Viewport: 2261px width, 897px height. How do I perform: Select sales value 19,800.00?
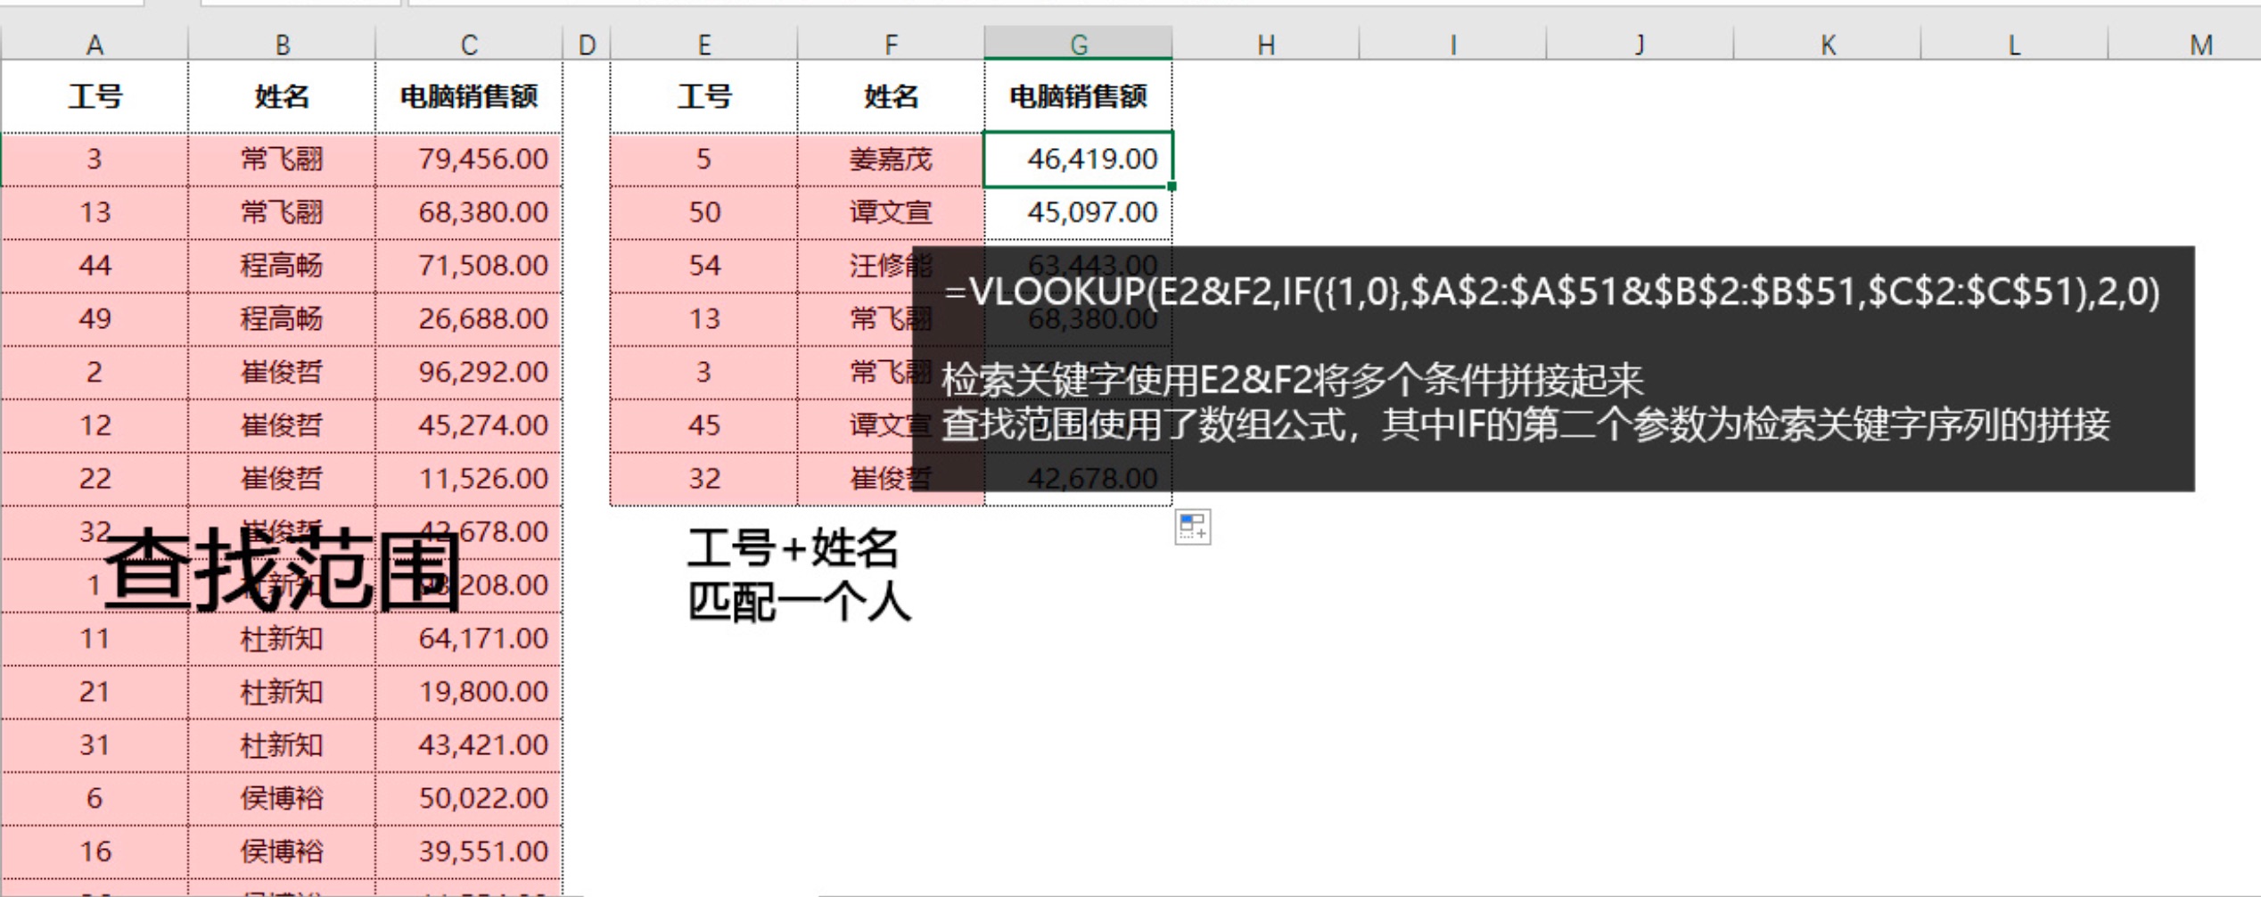pos(469,692)
